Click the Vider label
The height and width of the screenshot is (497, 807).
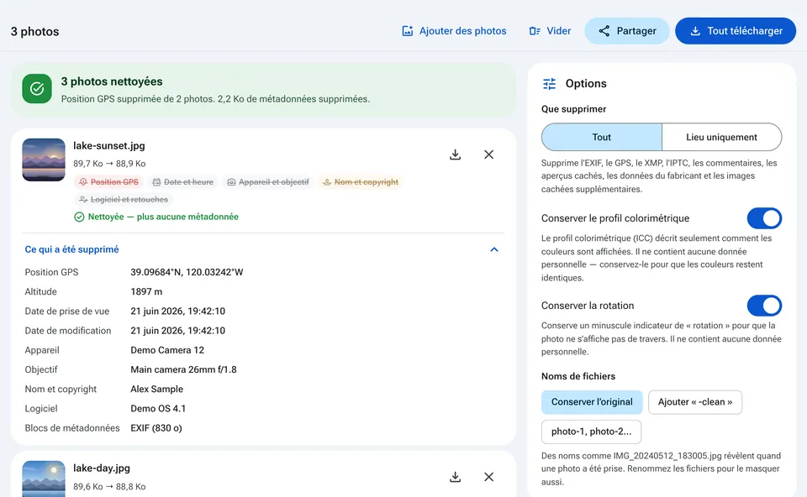point(558,31)
